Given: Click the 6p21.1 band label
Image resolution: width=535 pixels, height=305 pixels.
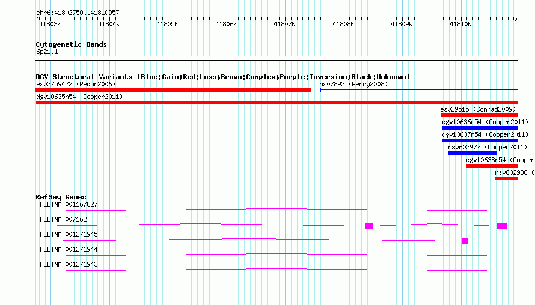Looking at the screenshot, I should tap(47, 52).
